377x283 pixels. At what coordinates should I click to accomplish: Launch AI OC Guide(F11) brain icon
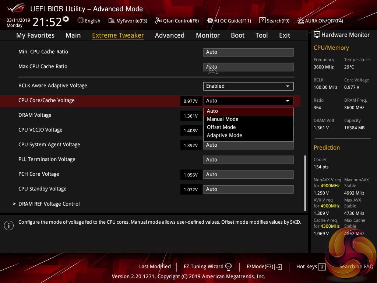(x=210, y=21)
